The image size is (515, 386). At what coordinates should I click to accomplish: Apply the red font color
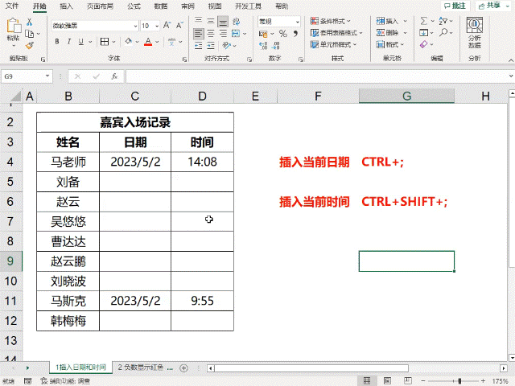[148, 42]
